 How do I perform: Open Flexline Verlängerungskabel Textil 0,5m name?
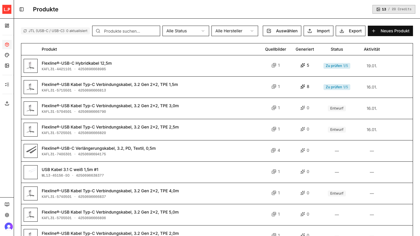point(99,148)
